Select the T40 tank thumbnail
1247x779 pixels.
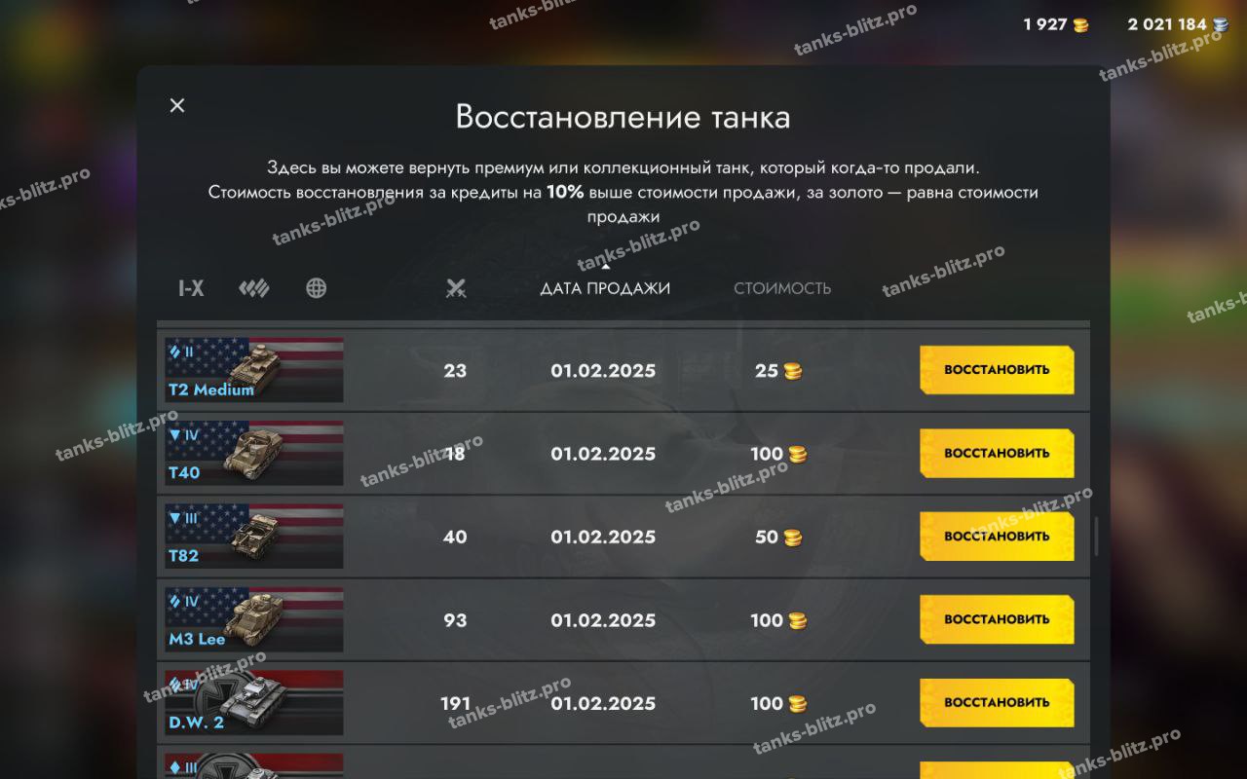(254, 453)
